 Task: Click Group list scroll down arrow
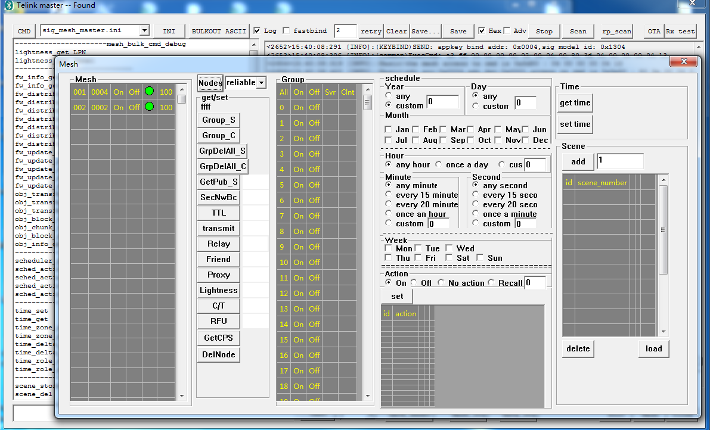pos(367,395)
